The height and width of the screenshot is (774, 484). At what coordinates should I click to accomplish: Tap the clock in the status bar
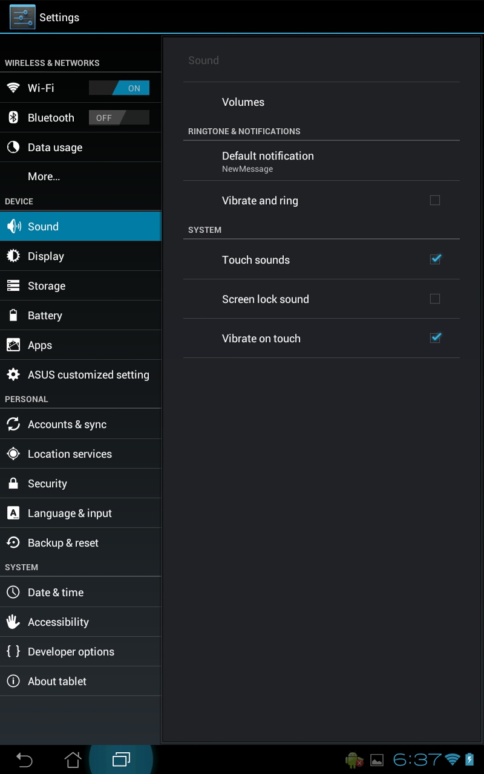417,759
